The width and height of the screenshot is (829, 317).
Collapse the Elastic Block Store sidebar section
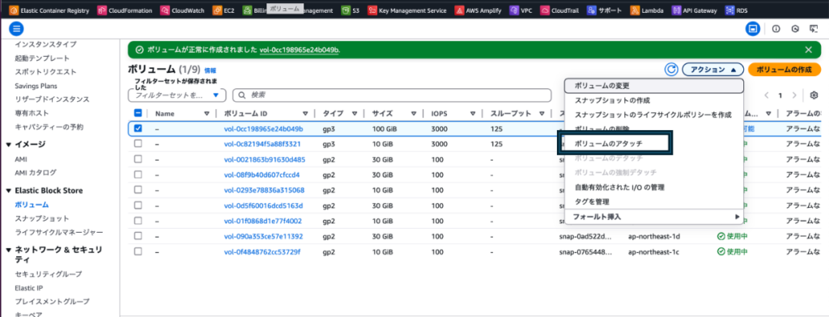(x=8, y=190)
